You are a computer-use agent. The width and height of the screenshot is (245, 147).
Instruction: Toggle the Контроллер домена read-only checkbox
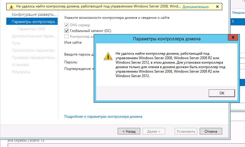[66, 36]
